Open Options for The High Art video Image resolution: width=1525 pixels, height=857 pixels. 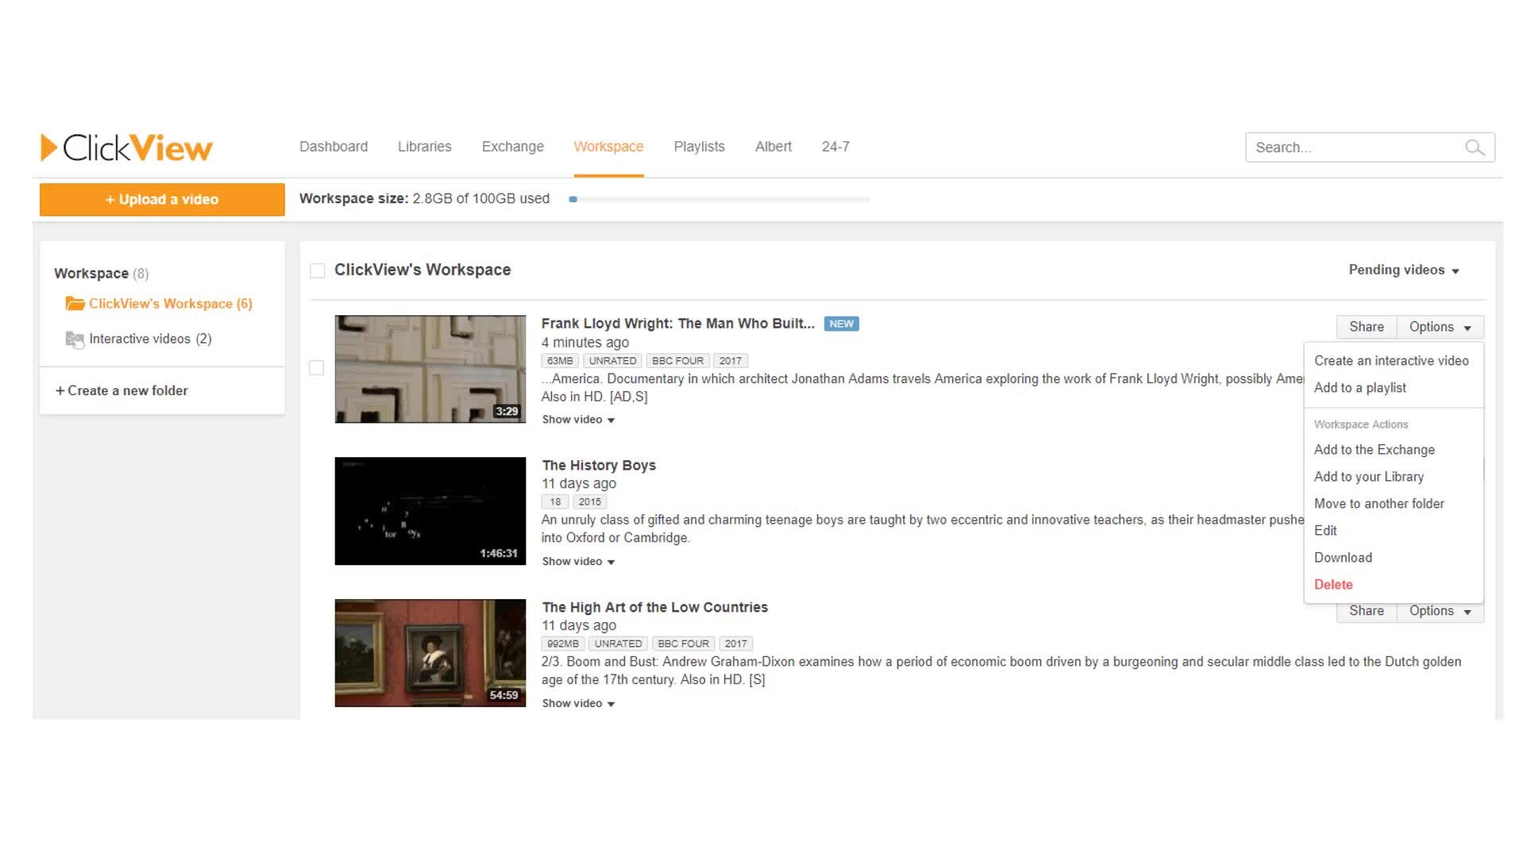pyautogui.click(x=1440, y=611)
